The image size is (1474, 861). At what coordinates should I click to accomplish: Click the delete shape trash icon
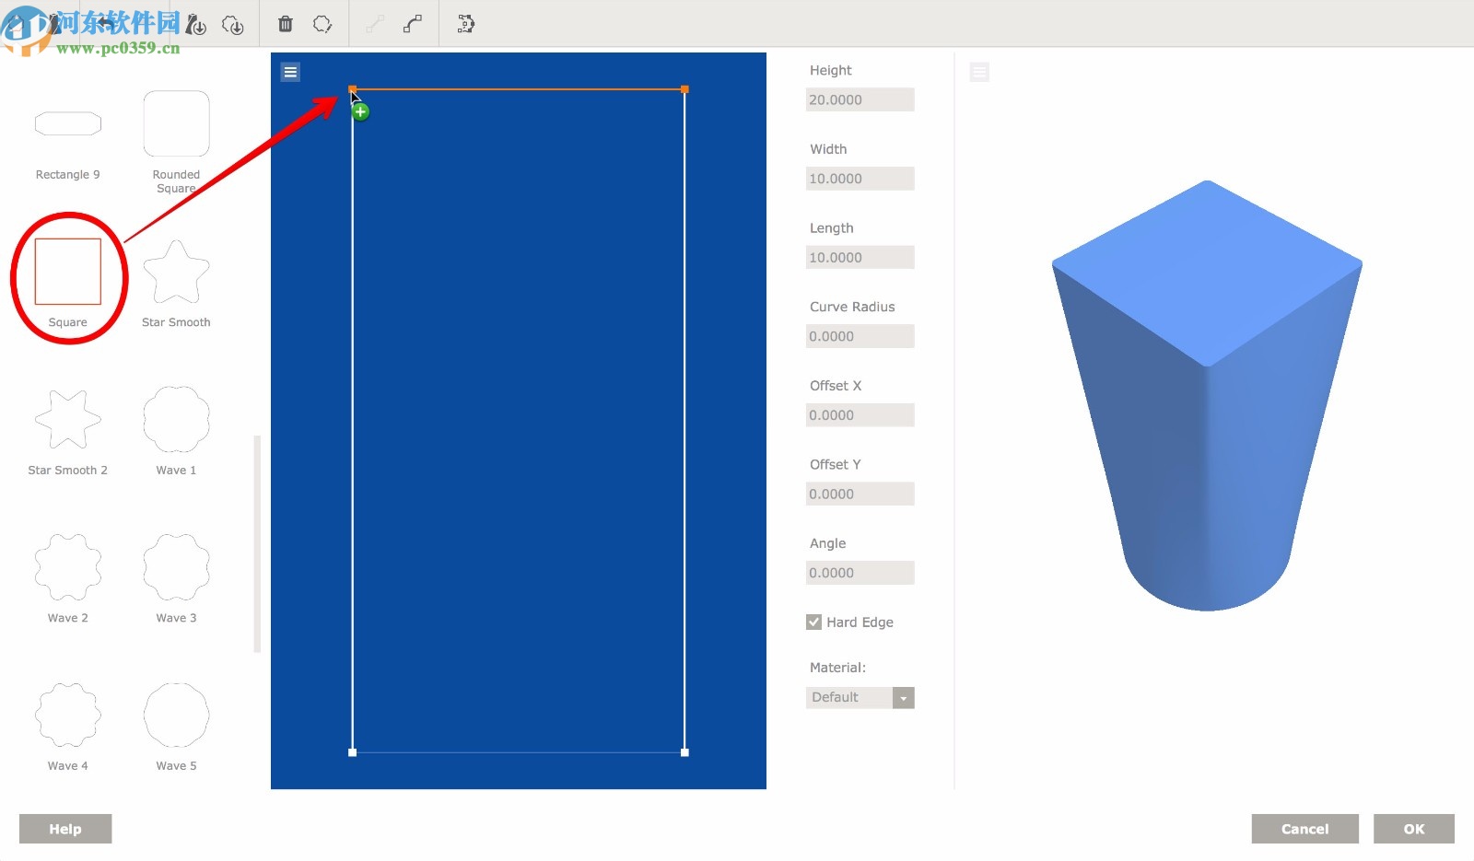click(x=286, y=24)
